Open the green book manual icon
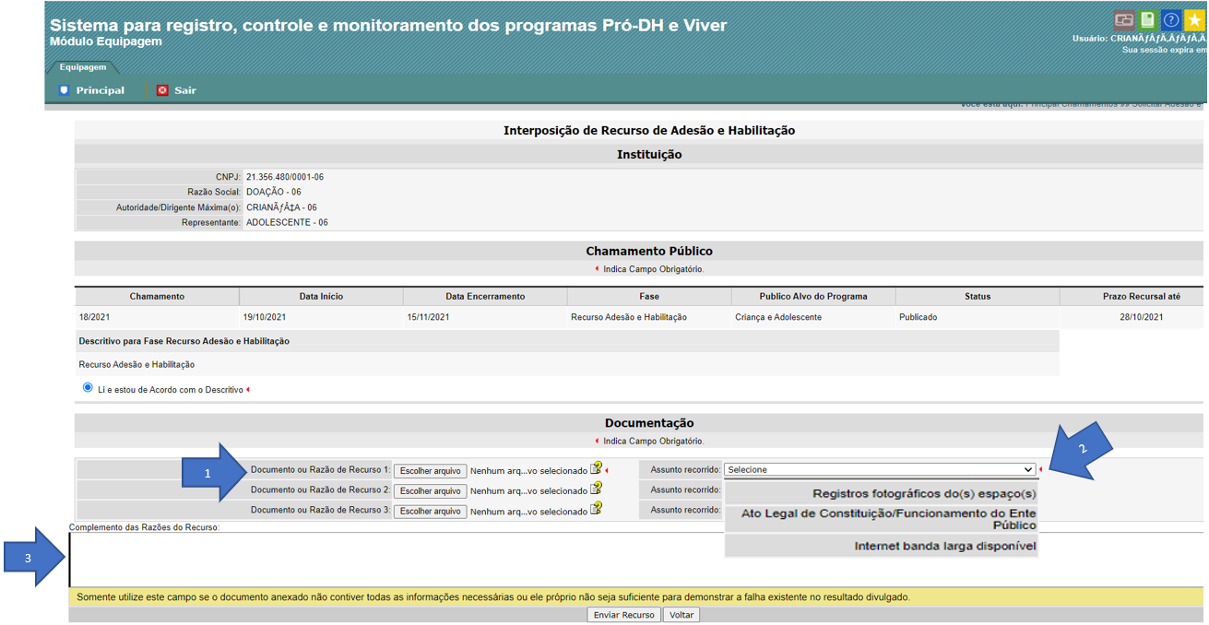The width and height of the screenshot is (1209, 625). coord(1147,20)
